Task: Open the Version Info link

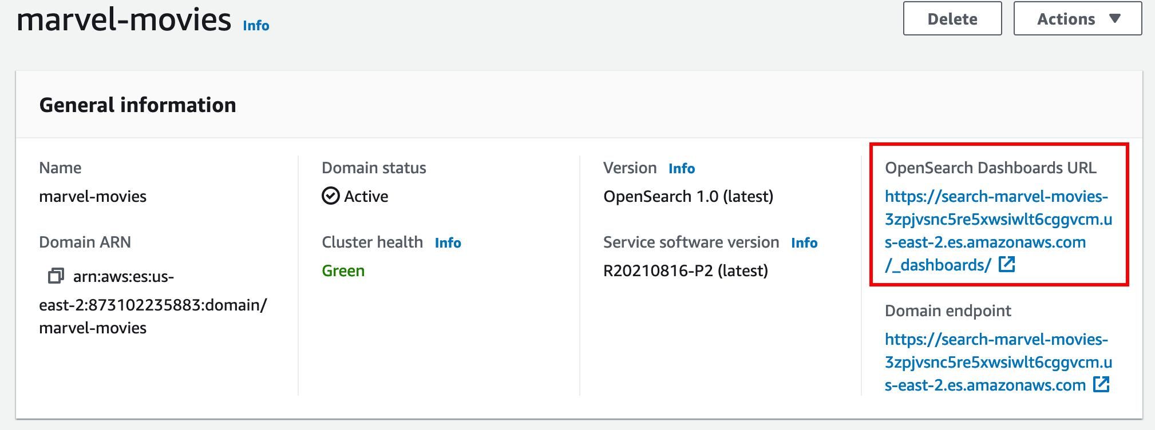Action: tap(681, 169)
